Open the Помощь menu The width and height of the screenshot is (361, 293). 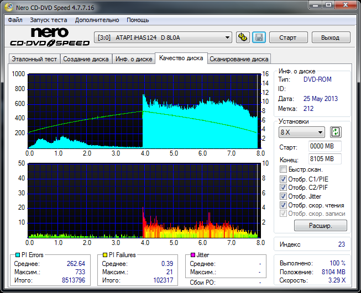[138, 20]
